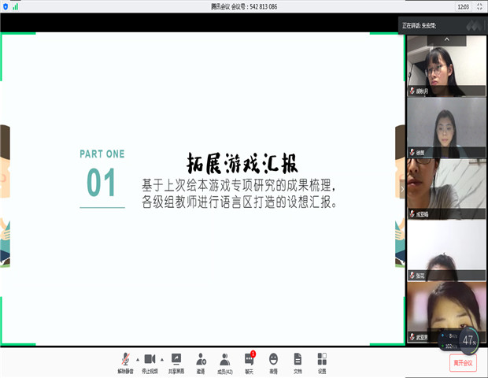Click the security shield icon top-left
This screenshot has height=378, width=488.
[6, 6]
